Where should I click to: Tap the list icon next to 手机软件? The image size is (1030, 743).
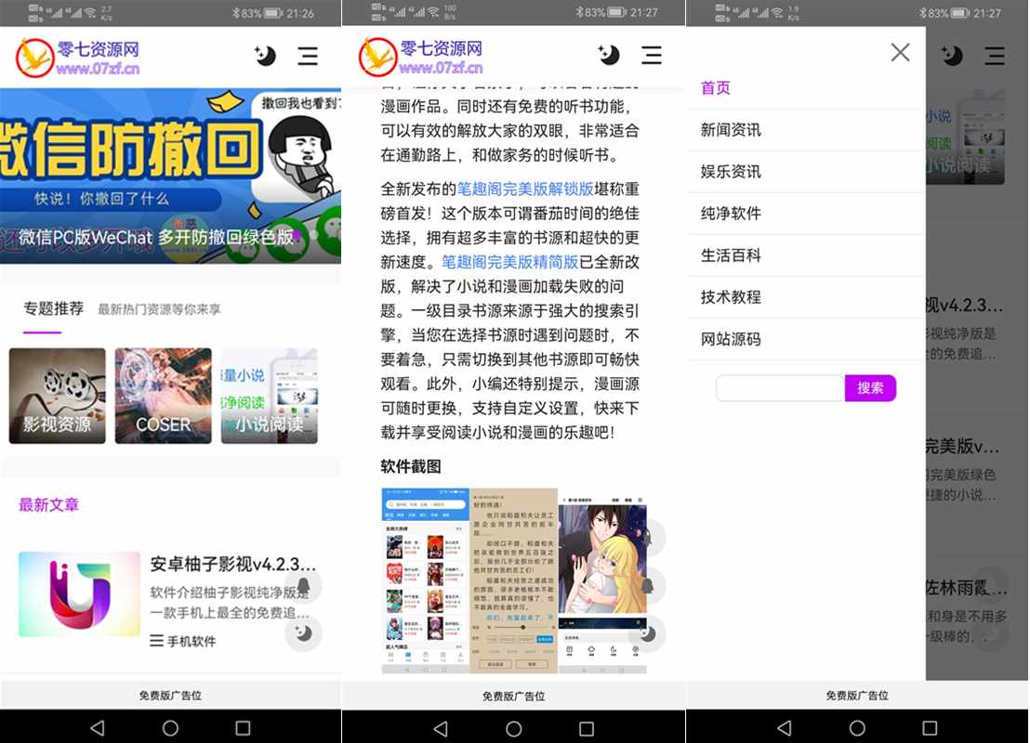[x=157, y=641]
